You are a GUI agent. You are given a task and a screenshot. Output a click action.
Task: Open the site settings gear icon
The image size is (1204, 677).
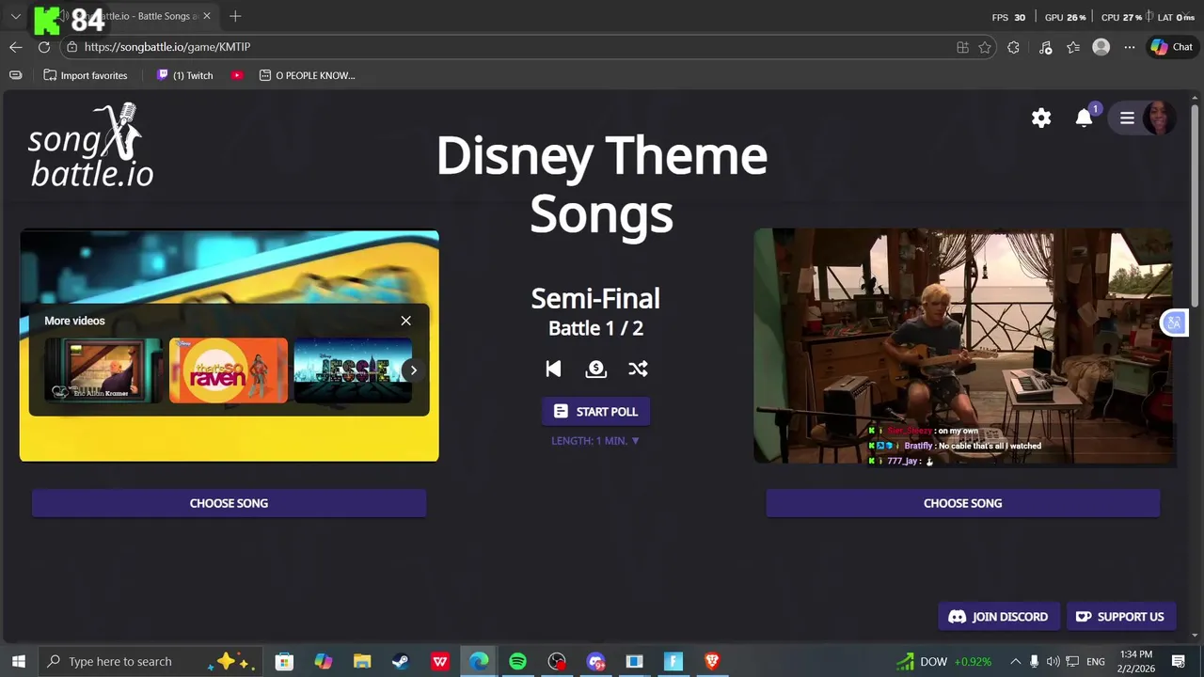point(1041,118)
